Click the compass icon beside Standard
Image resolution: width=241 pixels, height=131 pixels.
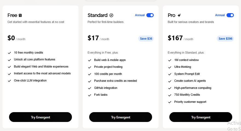click(x=111, y=15)
